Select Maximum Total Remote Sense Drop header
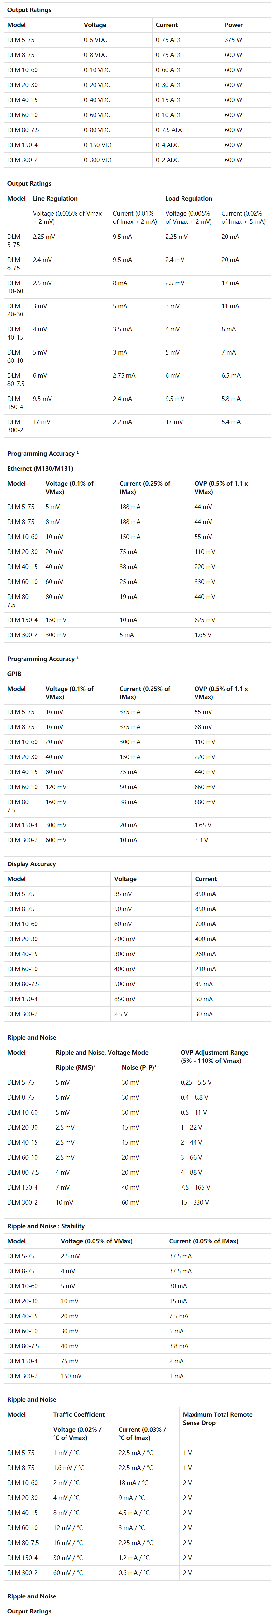 218,1418
